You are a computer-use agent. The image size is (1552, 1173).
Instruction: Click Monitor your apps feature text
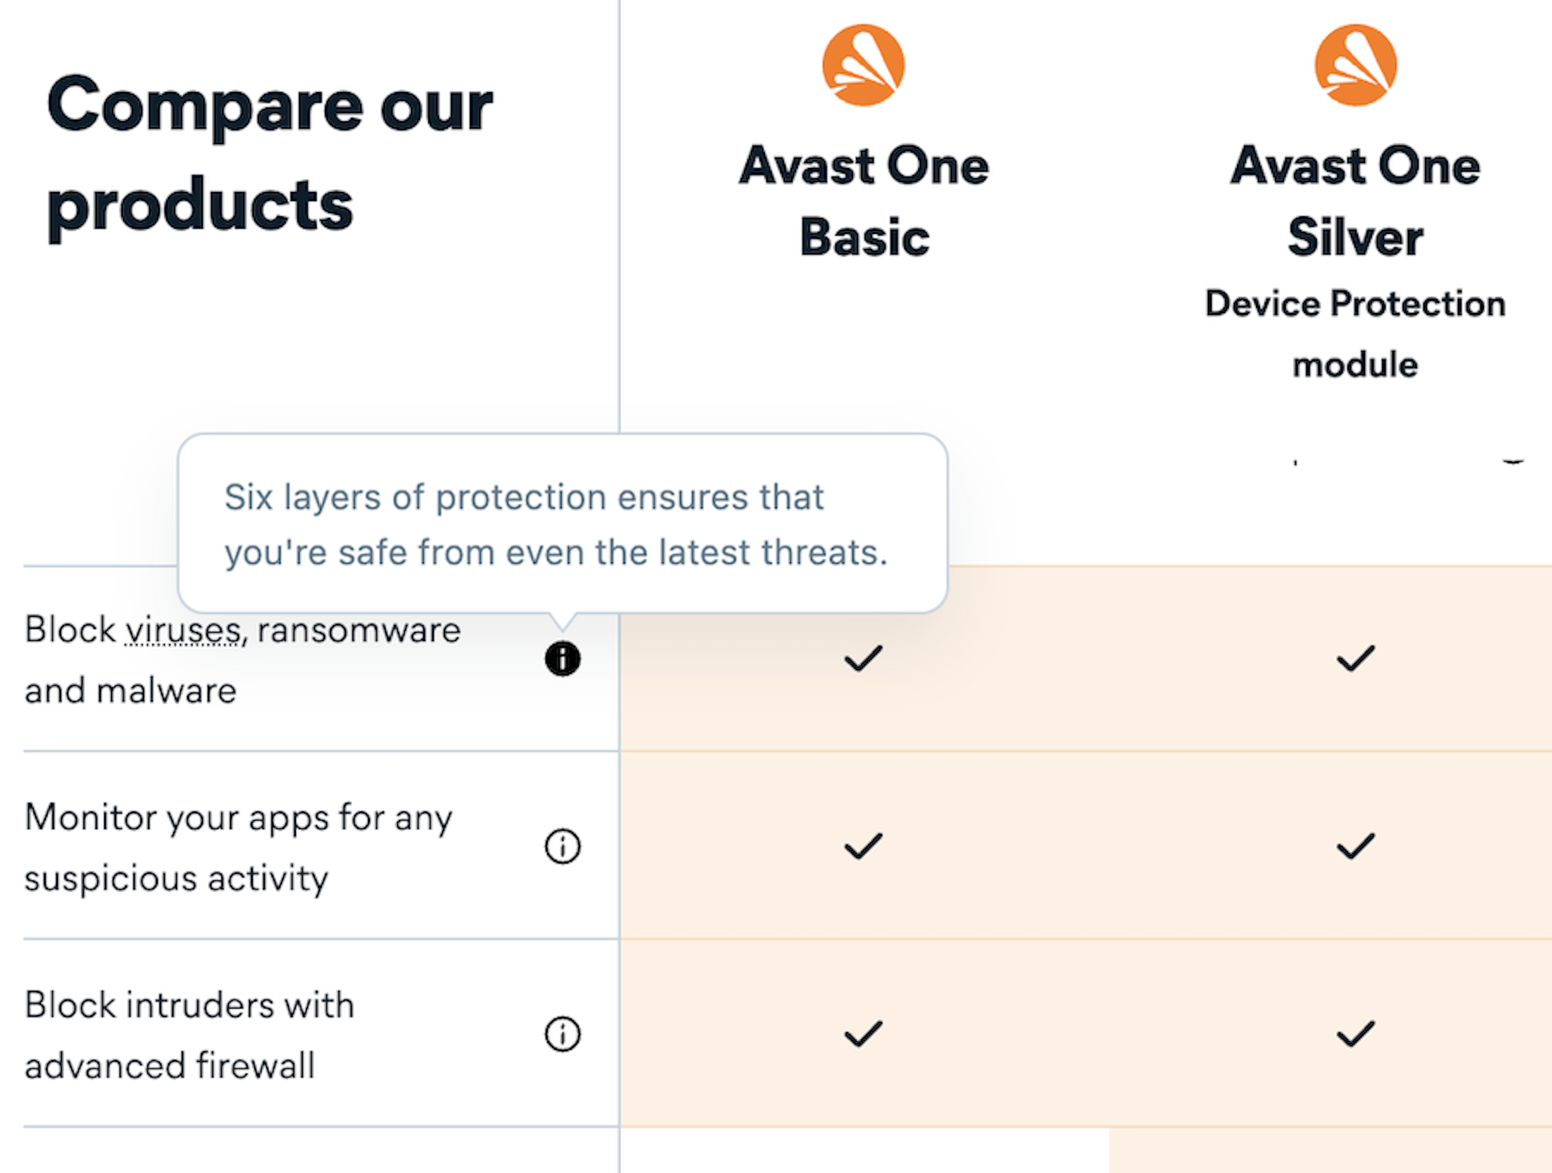click(238, 847)
